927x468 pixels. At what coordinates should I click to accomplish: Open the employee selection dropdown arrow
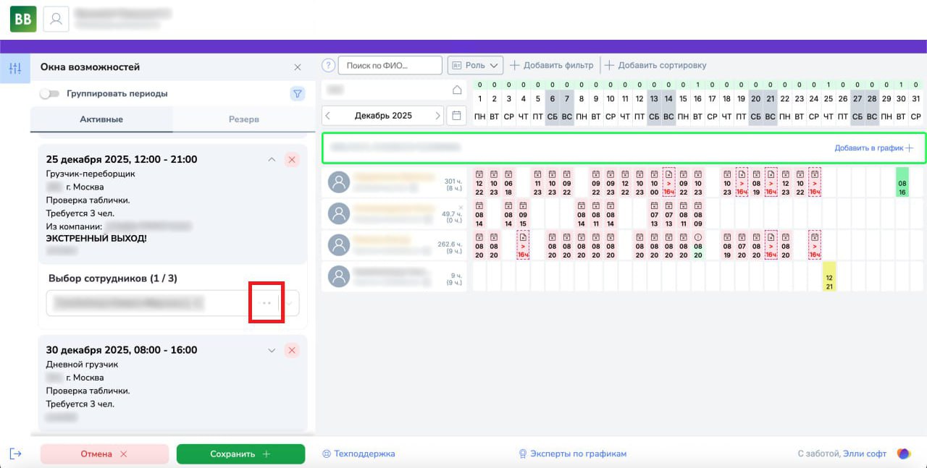pyautogui.click(x=290, y=303)
